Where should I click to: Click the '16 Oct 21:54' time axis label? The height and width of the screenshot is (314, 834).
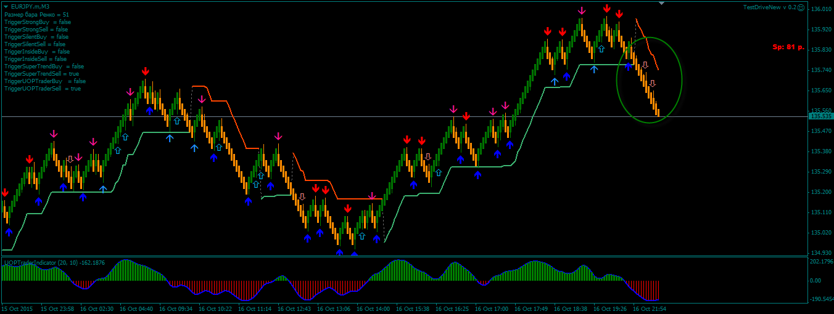650,308
